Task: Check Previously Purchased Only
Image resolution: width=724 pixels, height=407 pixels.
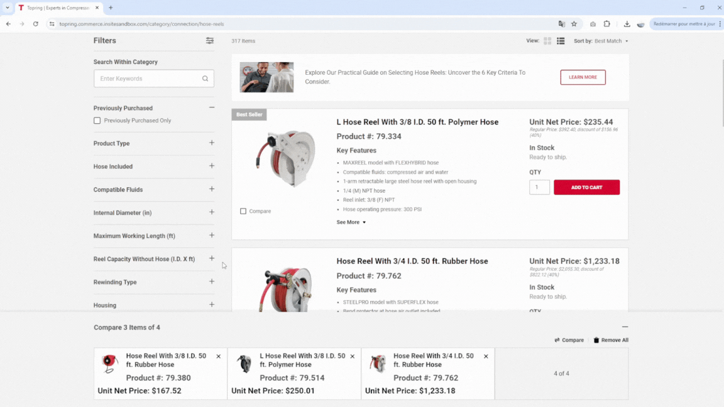Action: point(97,121)
